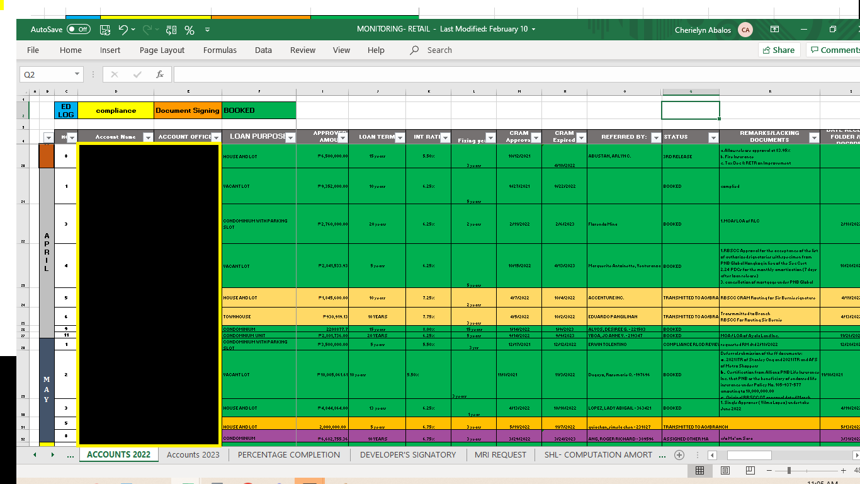Viewport: 860px width, 484px height.
Task: Select the green BOOKED legend cell
Action: 259,110
